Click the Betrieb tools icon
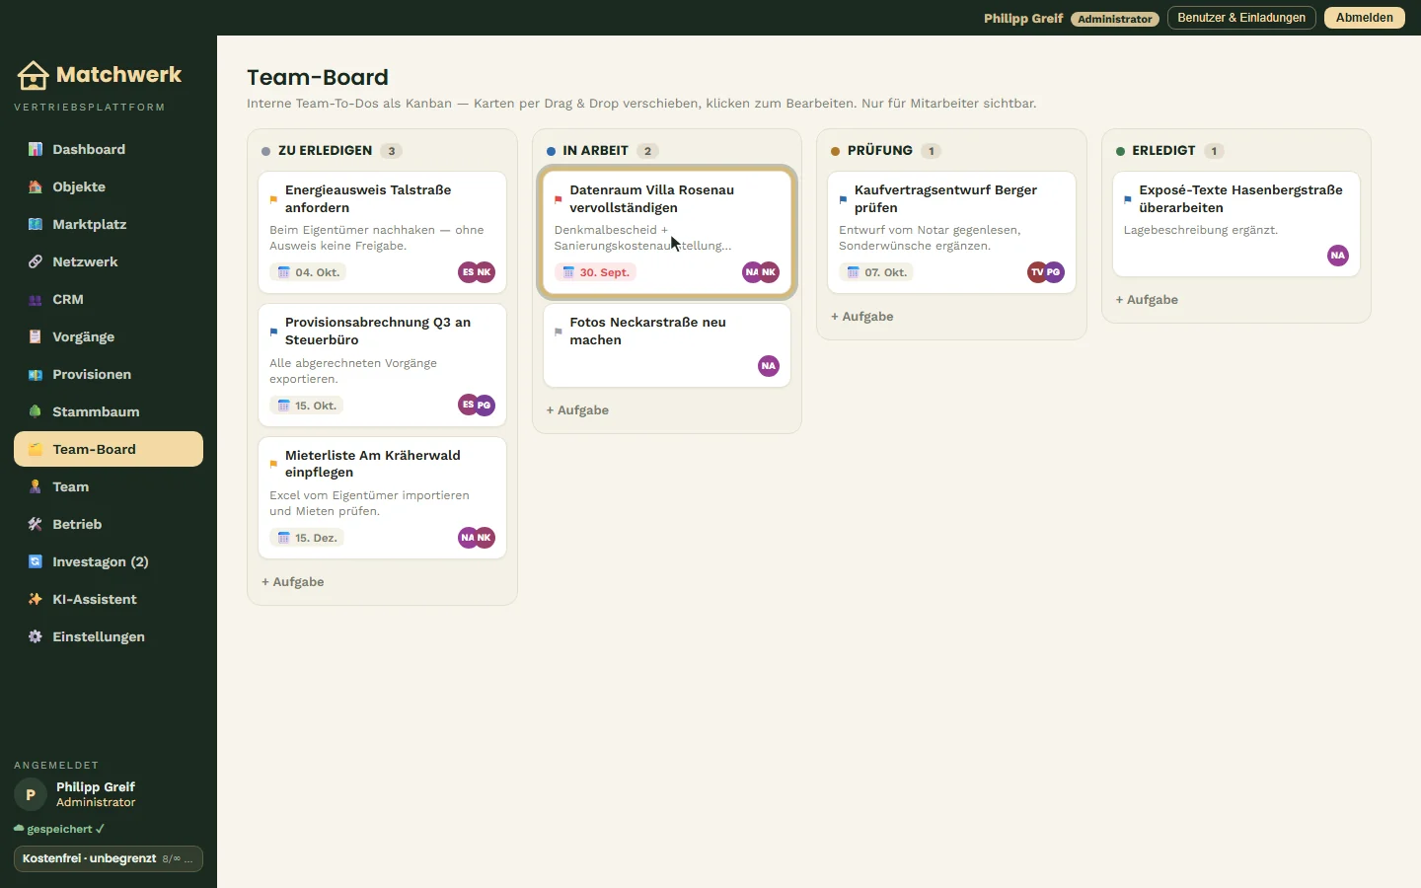 (36, 524)
